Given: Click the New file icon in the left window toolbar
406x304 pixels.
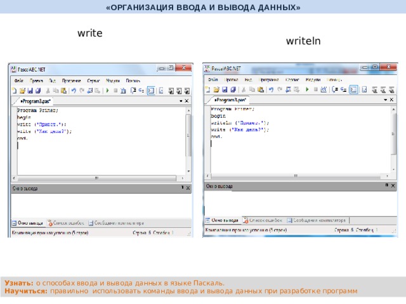Looking at the screenshot, I should (14, 91).
